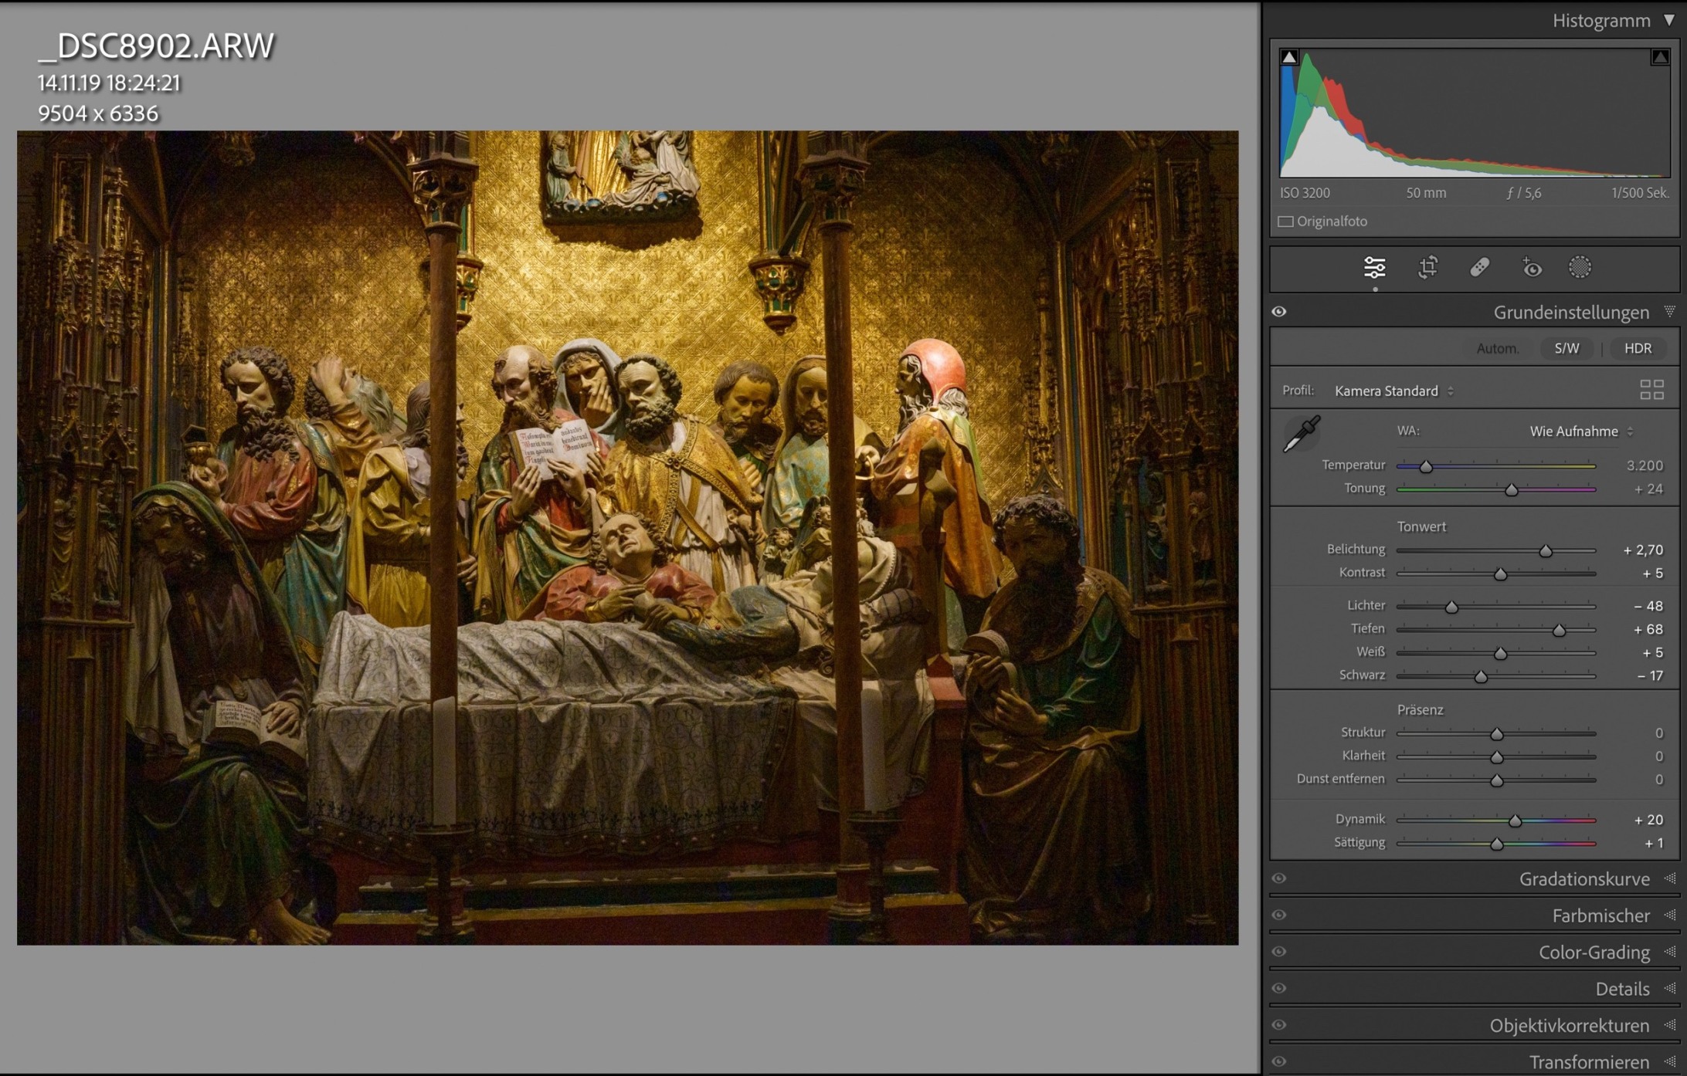This screenshot has width=1687, height=1076.
Task: Open the Kamera Standard profile dropdown
Action: point(1393,391)
